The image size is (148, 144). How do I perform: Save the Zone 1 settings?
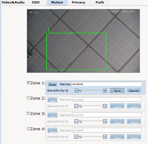point(117,91)
